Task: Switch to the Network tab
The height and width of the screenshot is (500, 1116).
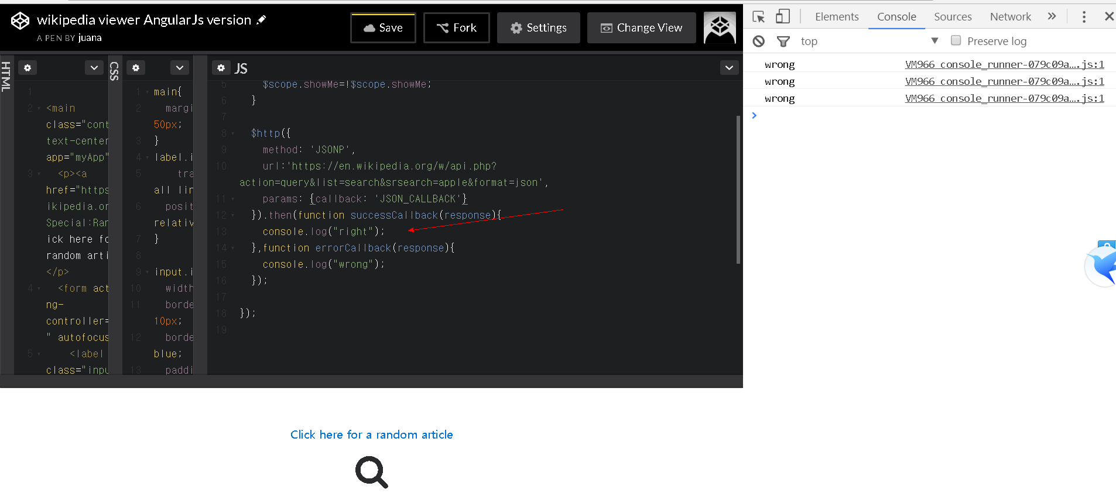Action: 1010,17
